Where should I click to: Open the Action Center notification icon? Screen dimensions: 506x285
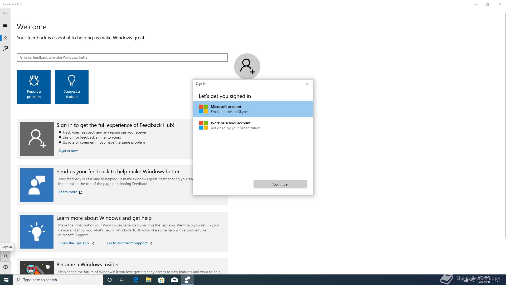(497, 280)
